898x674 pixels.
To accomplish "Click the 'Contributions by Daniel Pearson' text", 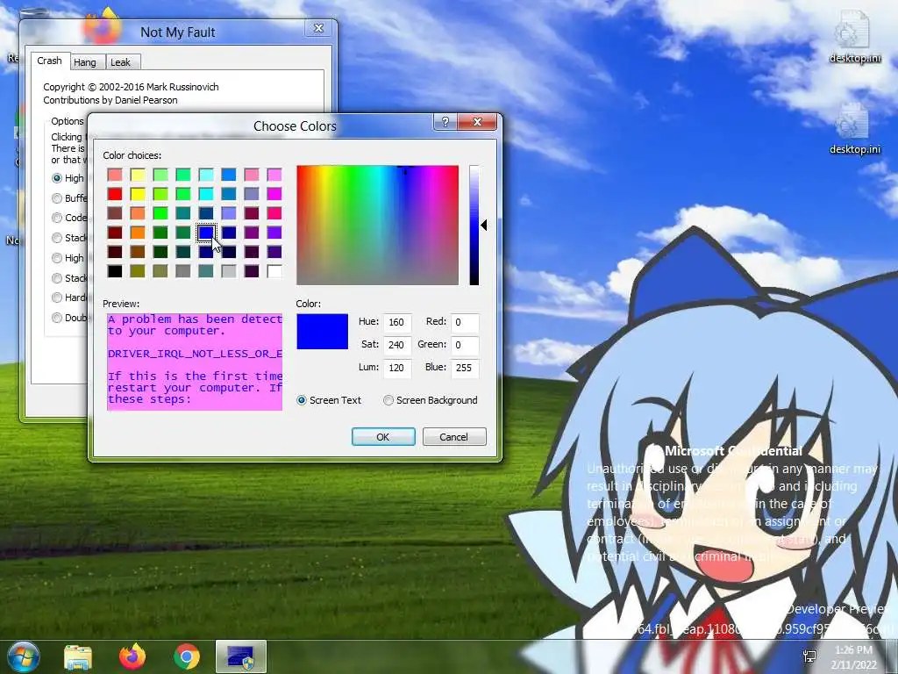I will pyautogui.click(x=110, y=100).
